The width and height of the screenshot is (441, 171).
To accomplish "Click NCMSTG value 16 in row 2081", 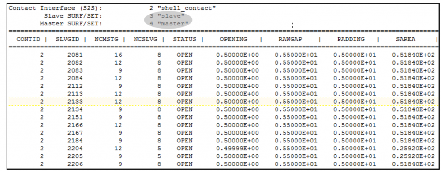I will coord(118,55).
